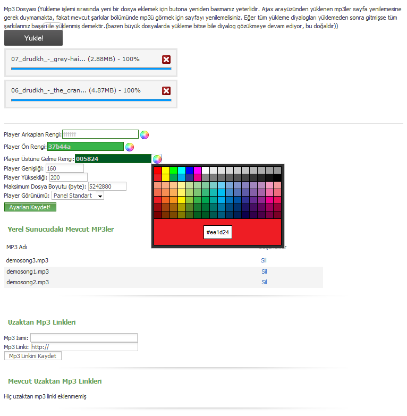Image resolution: width=407 pixels, height=416 pixels.
Task: Delete demosong2.mp3 via Sil link
Action: pyautogui.click(x=264, y=282)
